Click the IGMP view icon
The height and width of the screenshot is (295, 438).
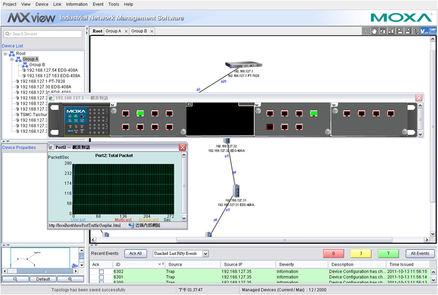pyautogui.click(x=432, y=31)
